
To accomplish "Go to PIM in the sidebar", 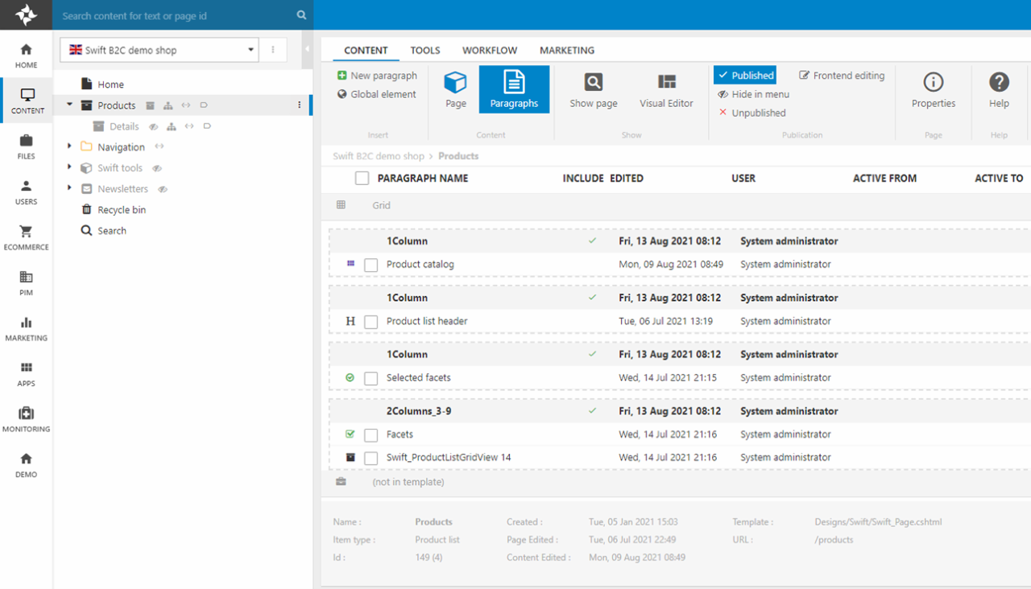I will (x=26, y=283).
